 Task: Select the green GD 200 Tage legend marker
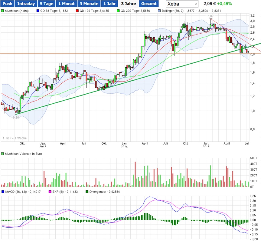(x=118, y=11)
